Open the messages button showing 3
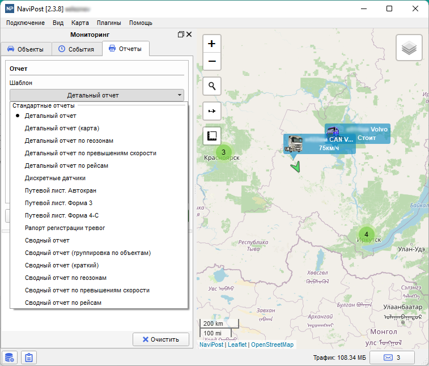The width and height of the screenshot is (429, 366). (x=392, y=358)
